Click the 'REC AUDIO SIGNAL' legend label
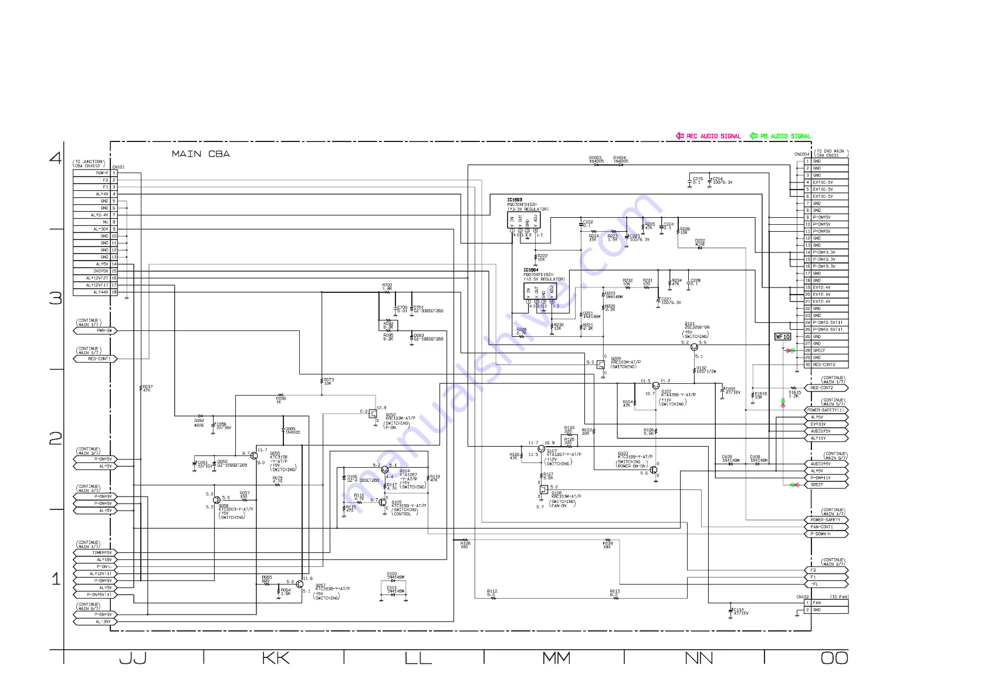The image size is (998, 699). point(713,136)
